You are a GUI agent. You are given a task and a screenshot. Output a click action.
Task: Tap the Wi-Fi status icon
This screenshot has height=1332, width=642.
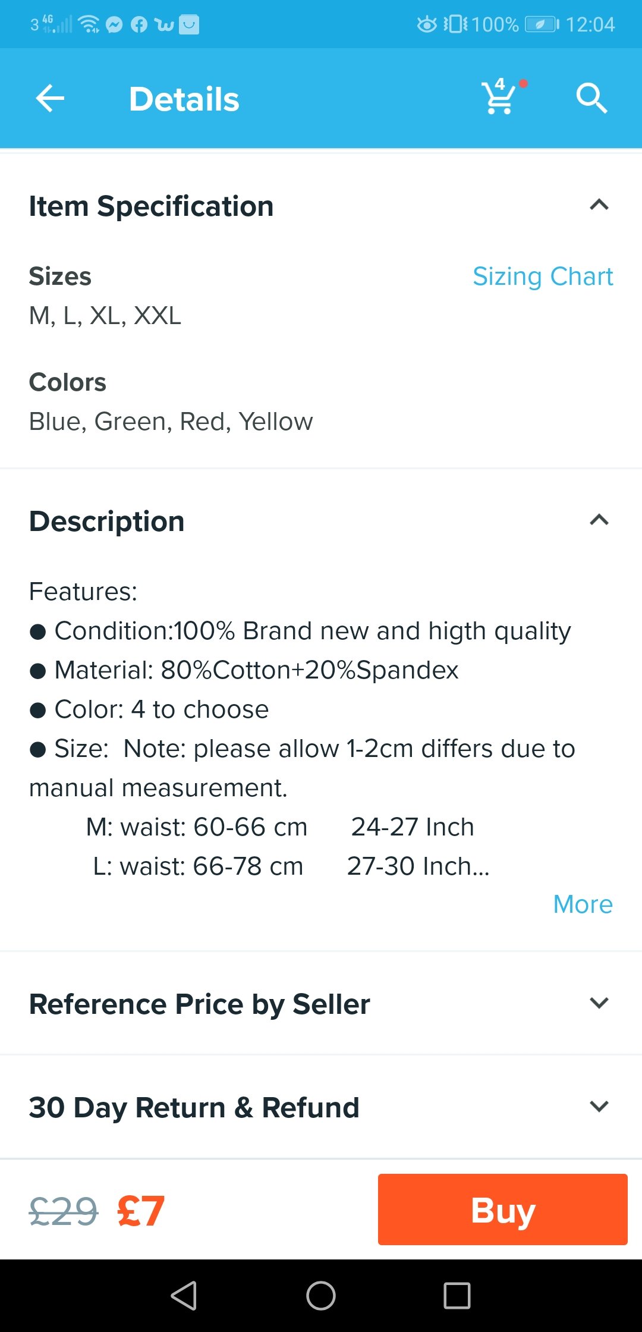[x=89, y=24]
